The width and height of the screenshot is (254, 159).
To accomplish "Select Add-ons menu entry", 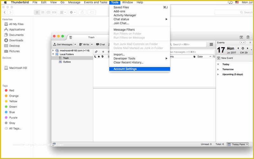I will [140, 11].
